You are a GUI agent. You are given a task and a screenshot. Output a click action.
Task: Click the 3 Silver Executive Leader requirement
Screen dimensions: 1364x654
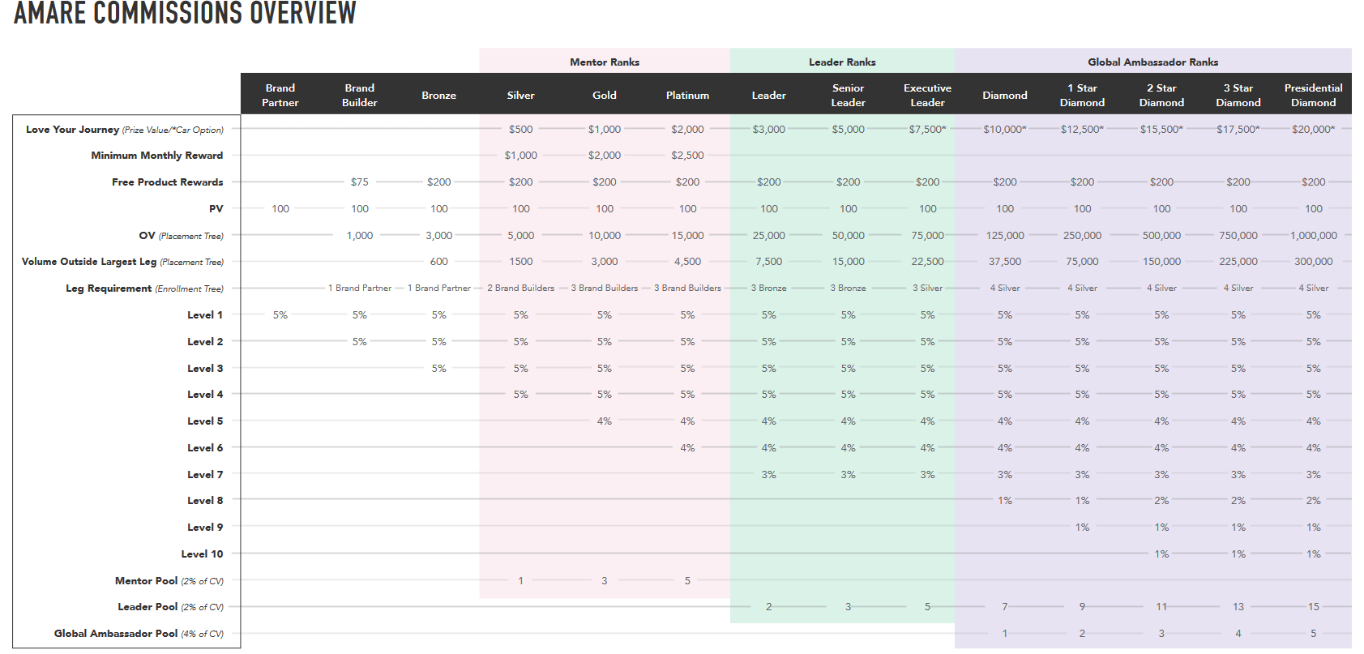tap(928, 289)
